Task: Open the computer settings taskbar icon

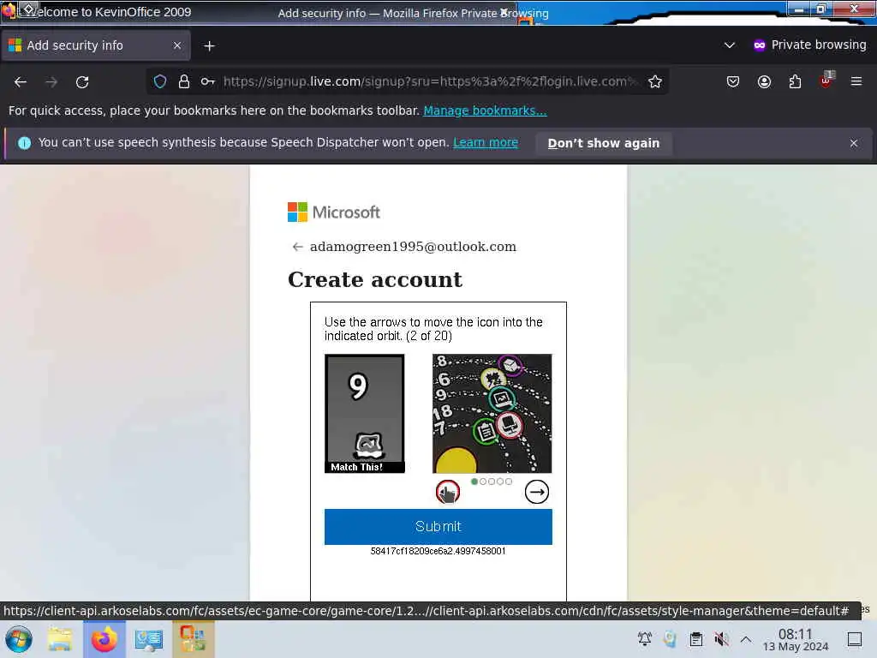Action: (149, 639)
